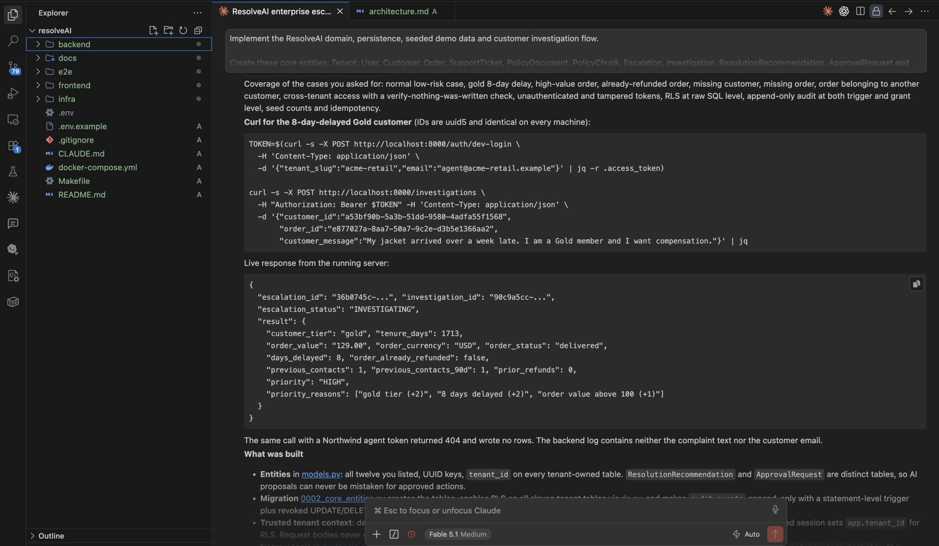This screenshot has height=546, width=939.
Task: Click the plus attach icon in prompt bar
Action: coord(376,534)
